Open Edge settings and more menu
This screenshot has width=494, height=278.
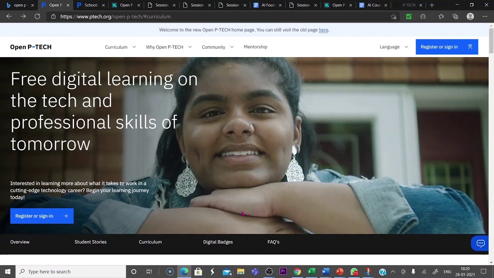485,17
